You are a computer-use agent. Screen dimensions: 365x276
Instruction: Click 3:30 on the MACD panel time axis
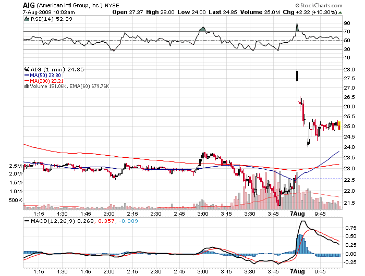click(x=250, y=271)
